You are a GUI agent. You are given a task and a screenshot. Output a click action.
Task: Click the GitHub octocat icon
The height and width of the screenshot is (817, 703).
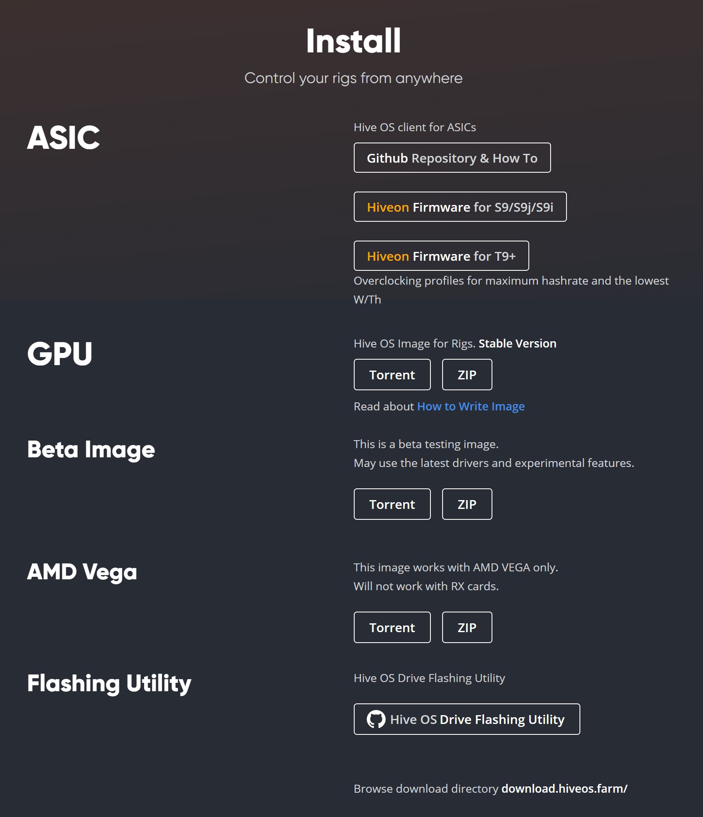click(x=376, y=719)
